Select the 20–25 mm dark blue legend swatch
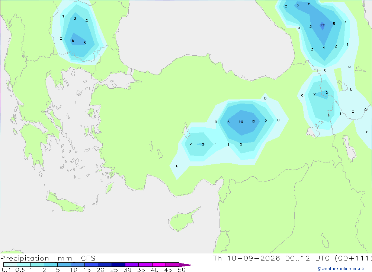This screenshot has height=272, width=372. pos(105,265)
